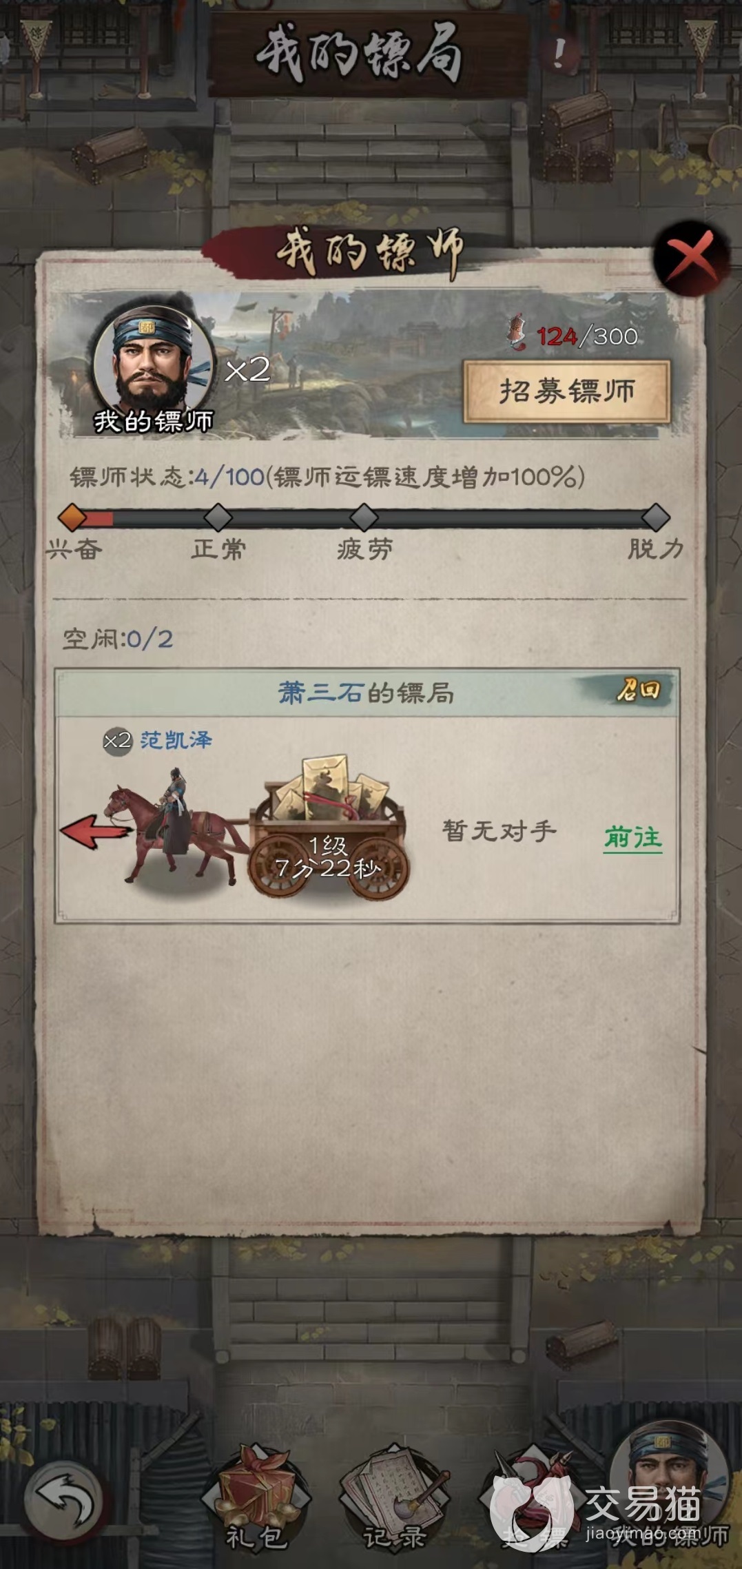
Task: Click the 脱力 status diamond marker
Action: (x=656, y=517)
